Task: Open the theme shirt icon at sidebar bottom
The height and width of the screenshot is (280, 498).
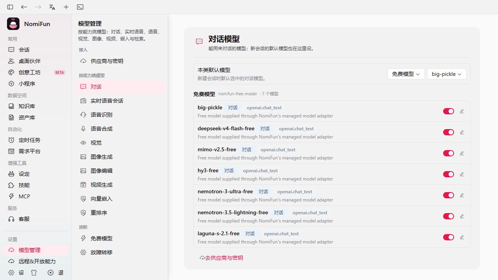Action: coord(34,273)
